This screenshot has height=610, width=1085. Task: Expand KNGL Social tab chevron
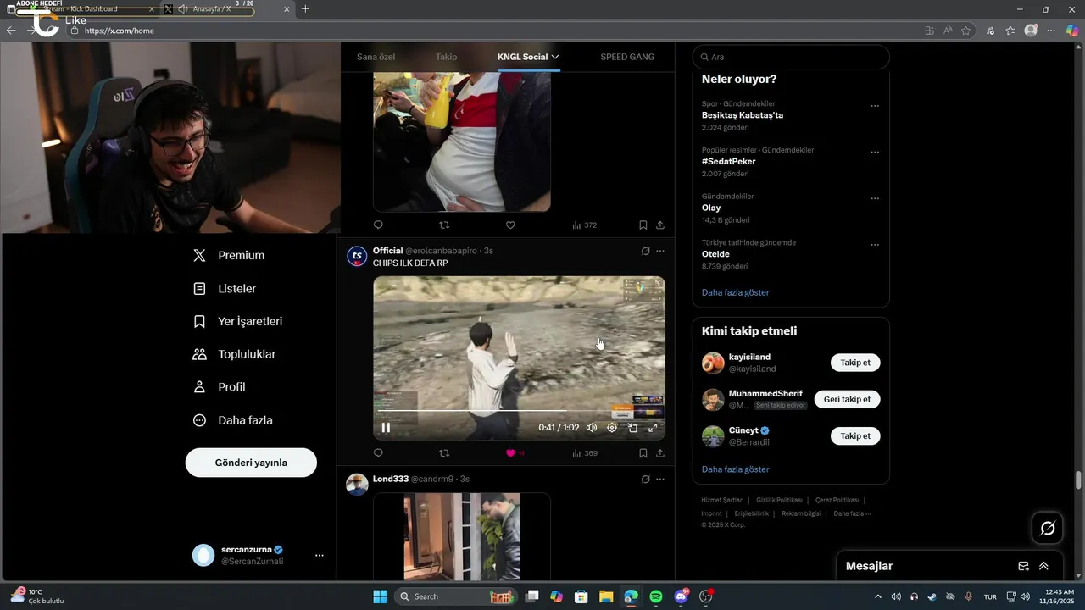pos(555,57)
